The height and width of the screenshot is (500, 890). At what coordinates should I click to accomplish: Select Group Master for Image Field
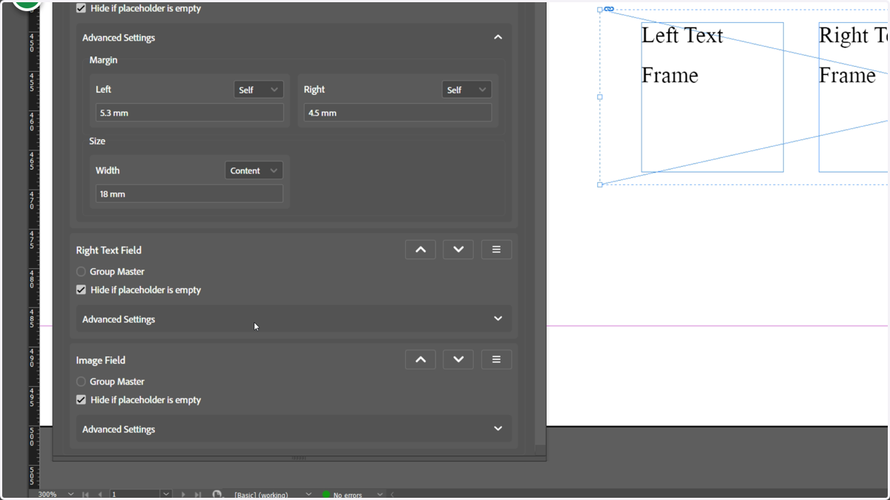81,381
